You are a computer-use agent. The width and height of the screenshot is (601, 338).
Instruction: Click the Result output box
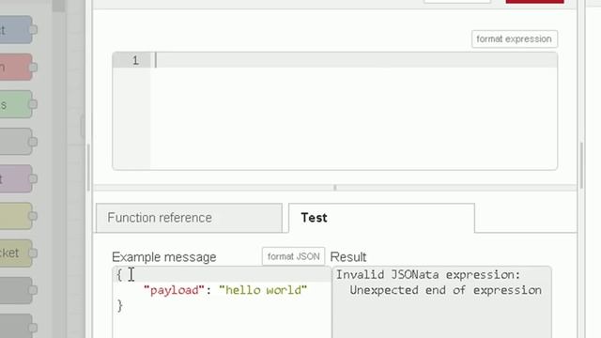point(442,302)
